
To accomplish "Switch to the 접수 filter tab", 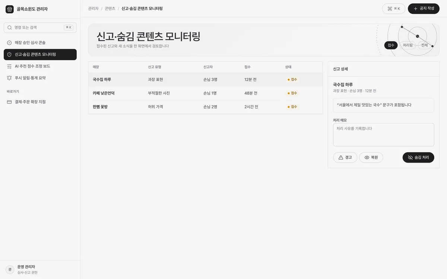I will point(391,45).
